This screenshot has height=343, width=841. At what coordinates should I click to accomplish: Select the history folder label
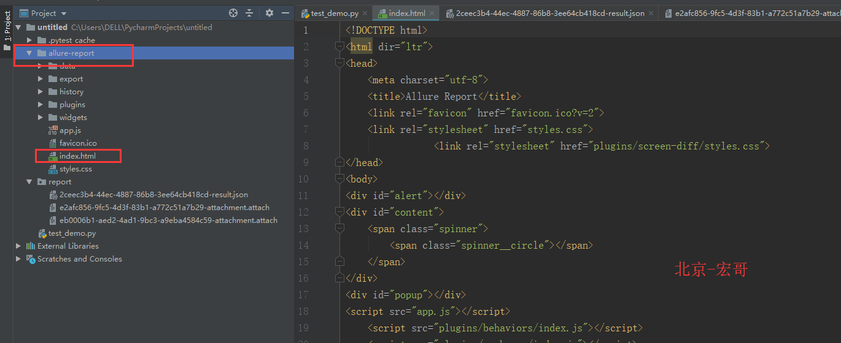[71, 92]
